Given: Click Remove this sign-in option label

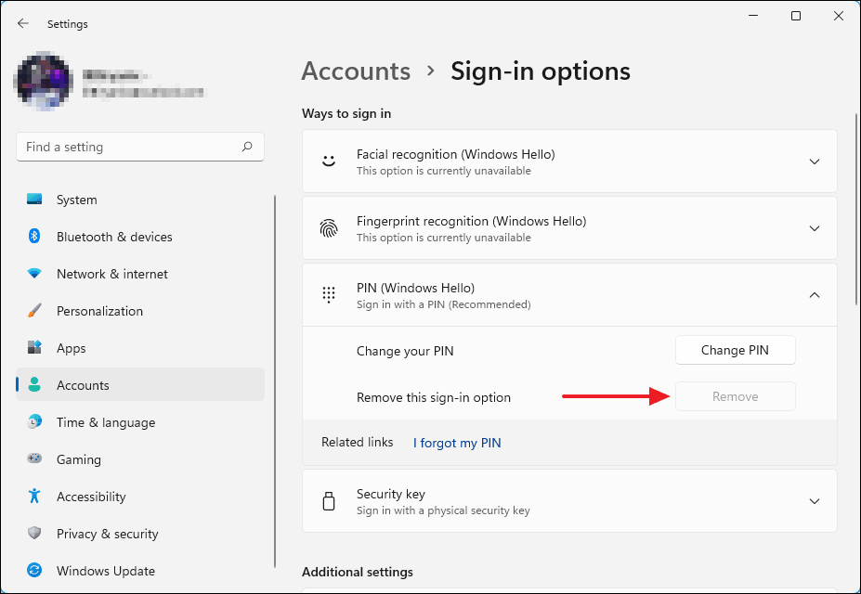Looking at the screenshot, I should pyautogui.click(x=434, y=397).
